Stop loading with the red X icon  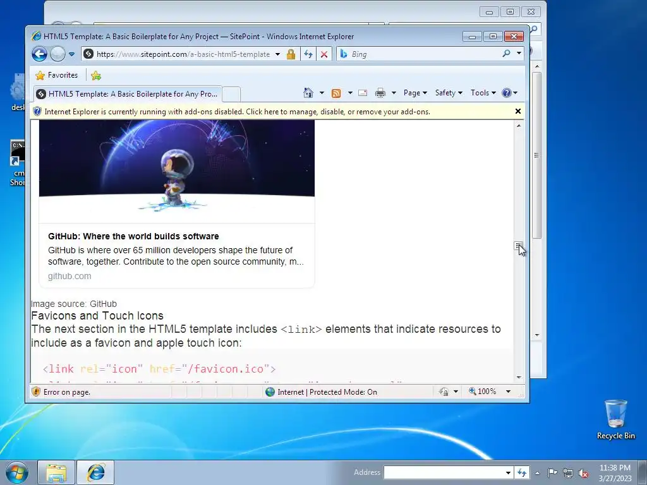(x=324, y=54)
